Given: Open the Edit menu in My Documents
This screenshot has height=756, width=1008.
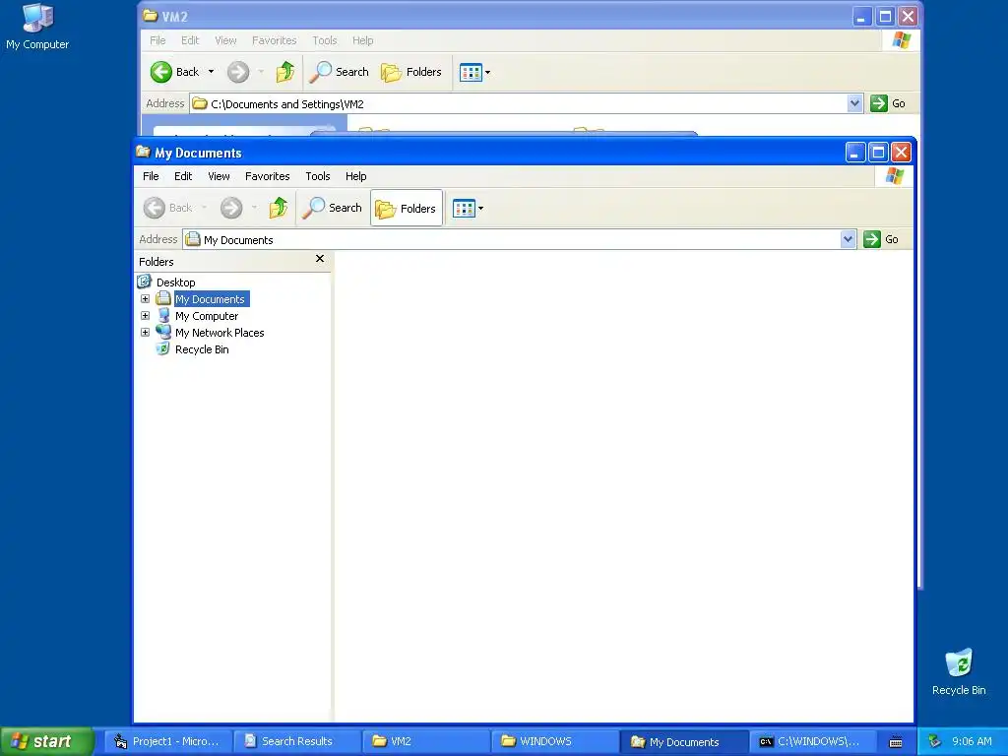Looking at the screenshot, I should [183, 176].
